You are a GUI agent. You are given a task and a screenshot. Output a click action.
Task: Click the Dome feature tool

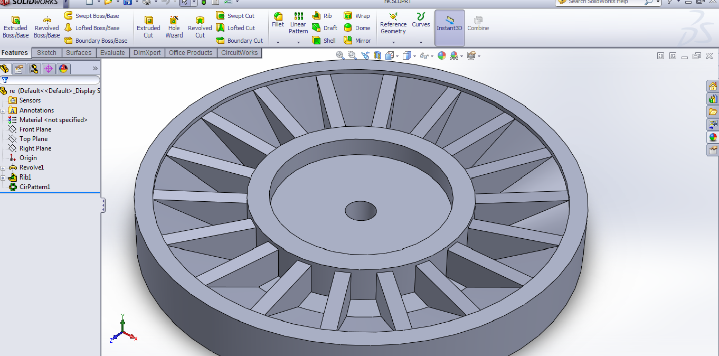point(357,28)
